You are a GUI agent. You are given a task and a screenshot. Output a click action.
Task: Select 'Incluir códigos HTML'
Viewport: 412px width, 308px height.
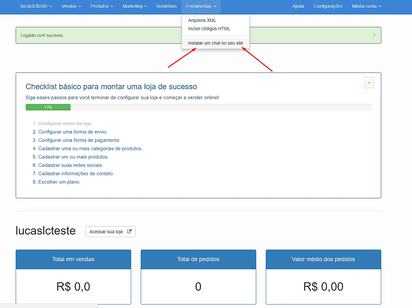209,29
